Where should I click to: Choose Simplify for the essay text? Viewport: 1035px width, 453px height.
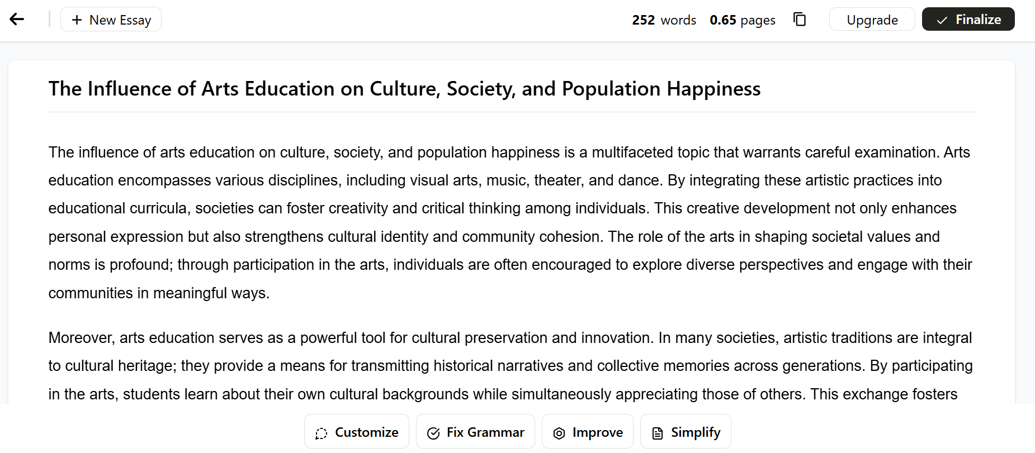coord(686,432)
